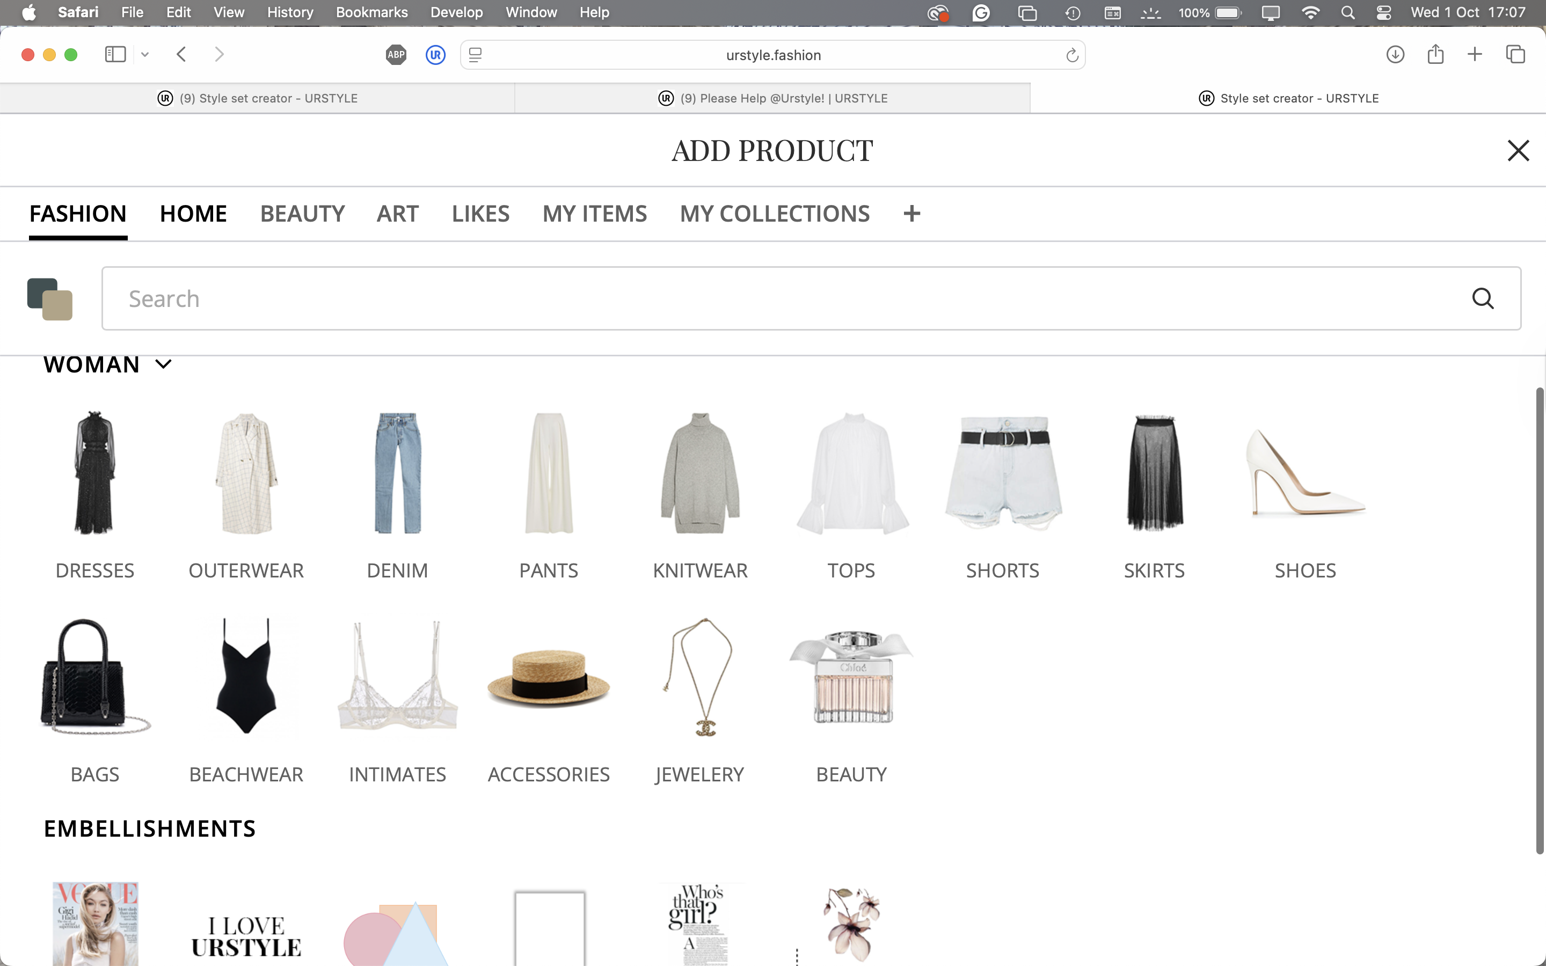The height and width of the screenshot is (966, 1546).
Task: Reload the urstyle.fashion page
Action: coord(1072,55)
